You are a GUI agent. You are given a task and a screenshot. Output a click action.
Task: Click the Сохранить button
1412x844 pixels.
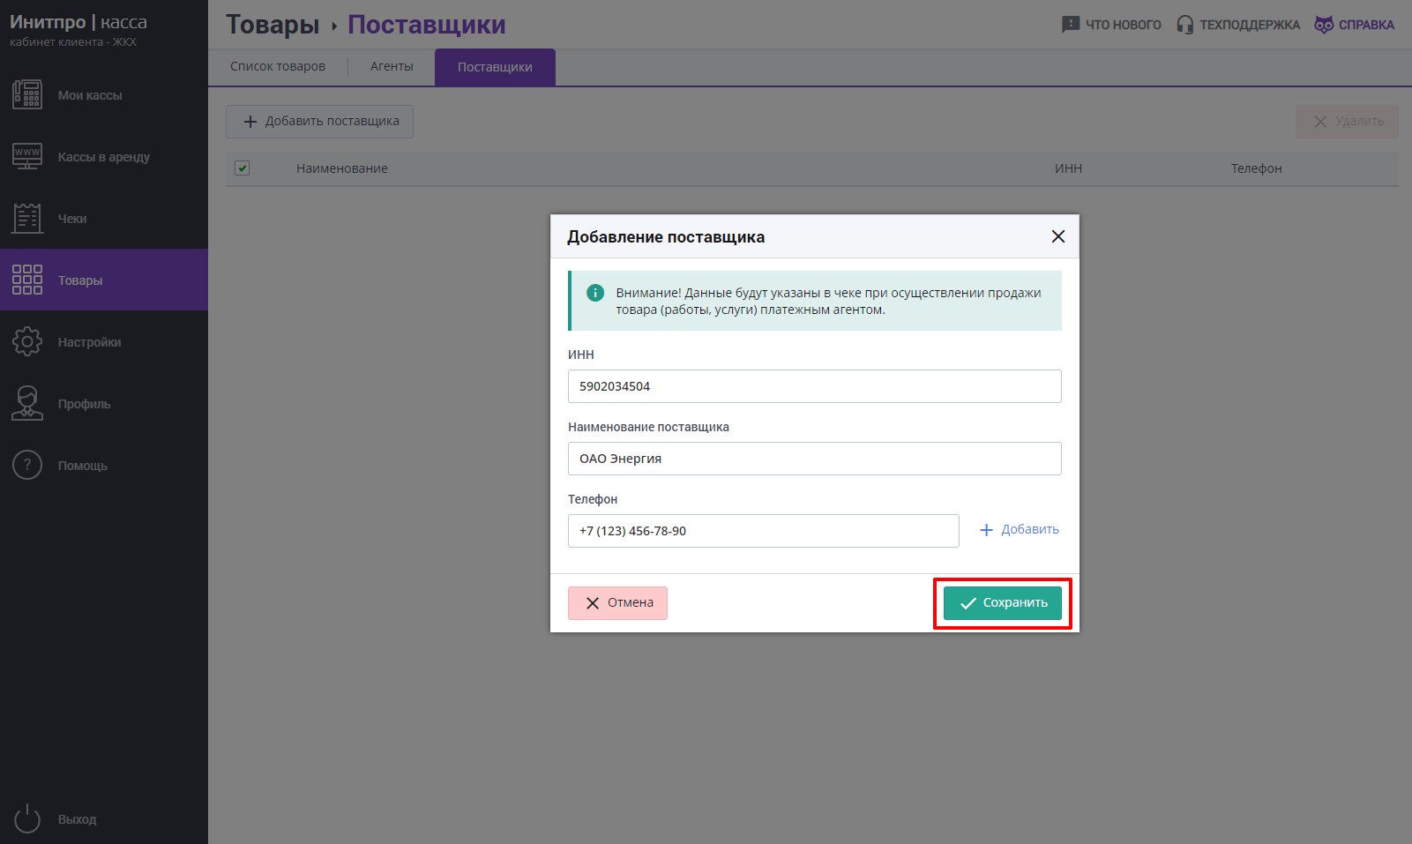tap(1003, 603)
